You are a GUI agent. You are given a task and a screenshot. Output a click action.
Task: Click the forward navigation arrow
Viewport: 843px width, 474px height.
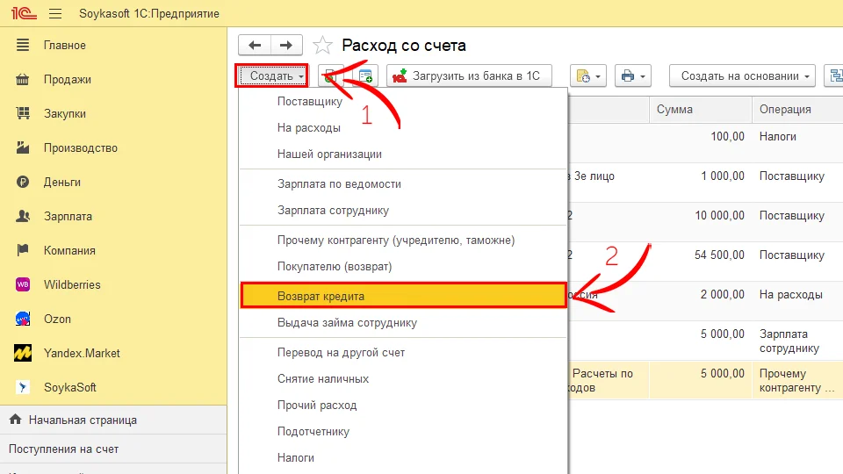285,46
